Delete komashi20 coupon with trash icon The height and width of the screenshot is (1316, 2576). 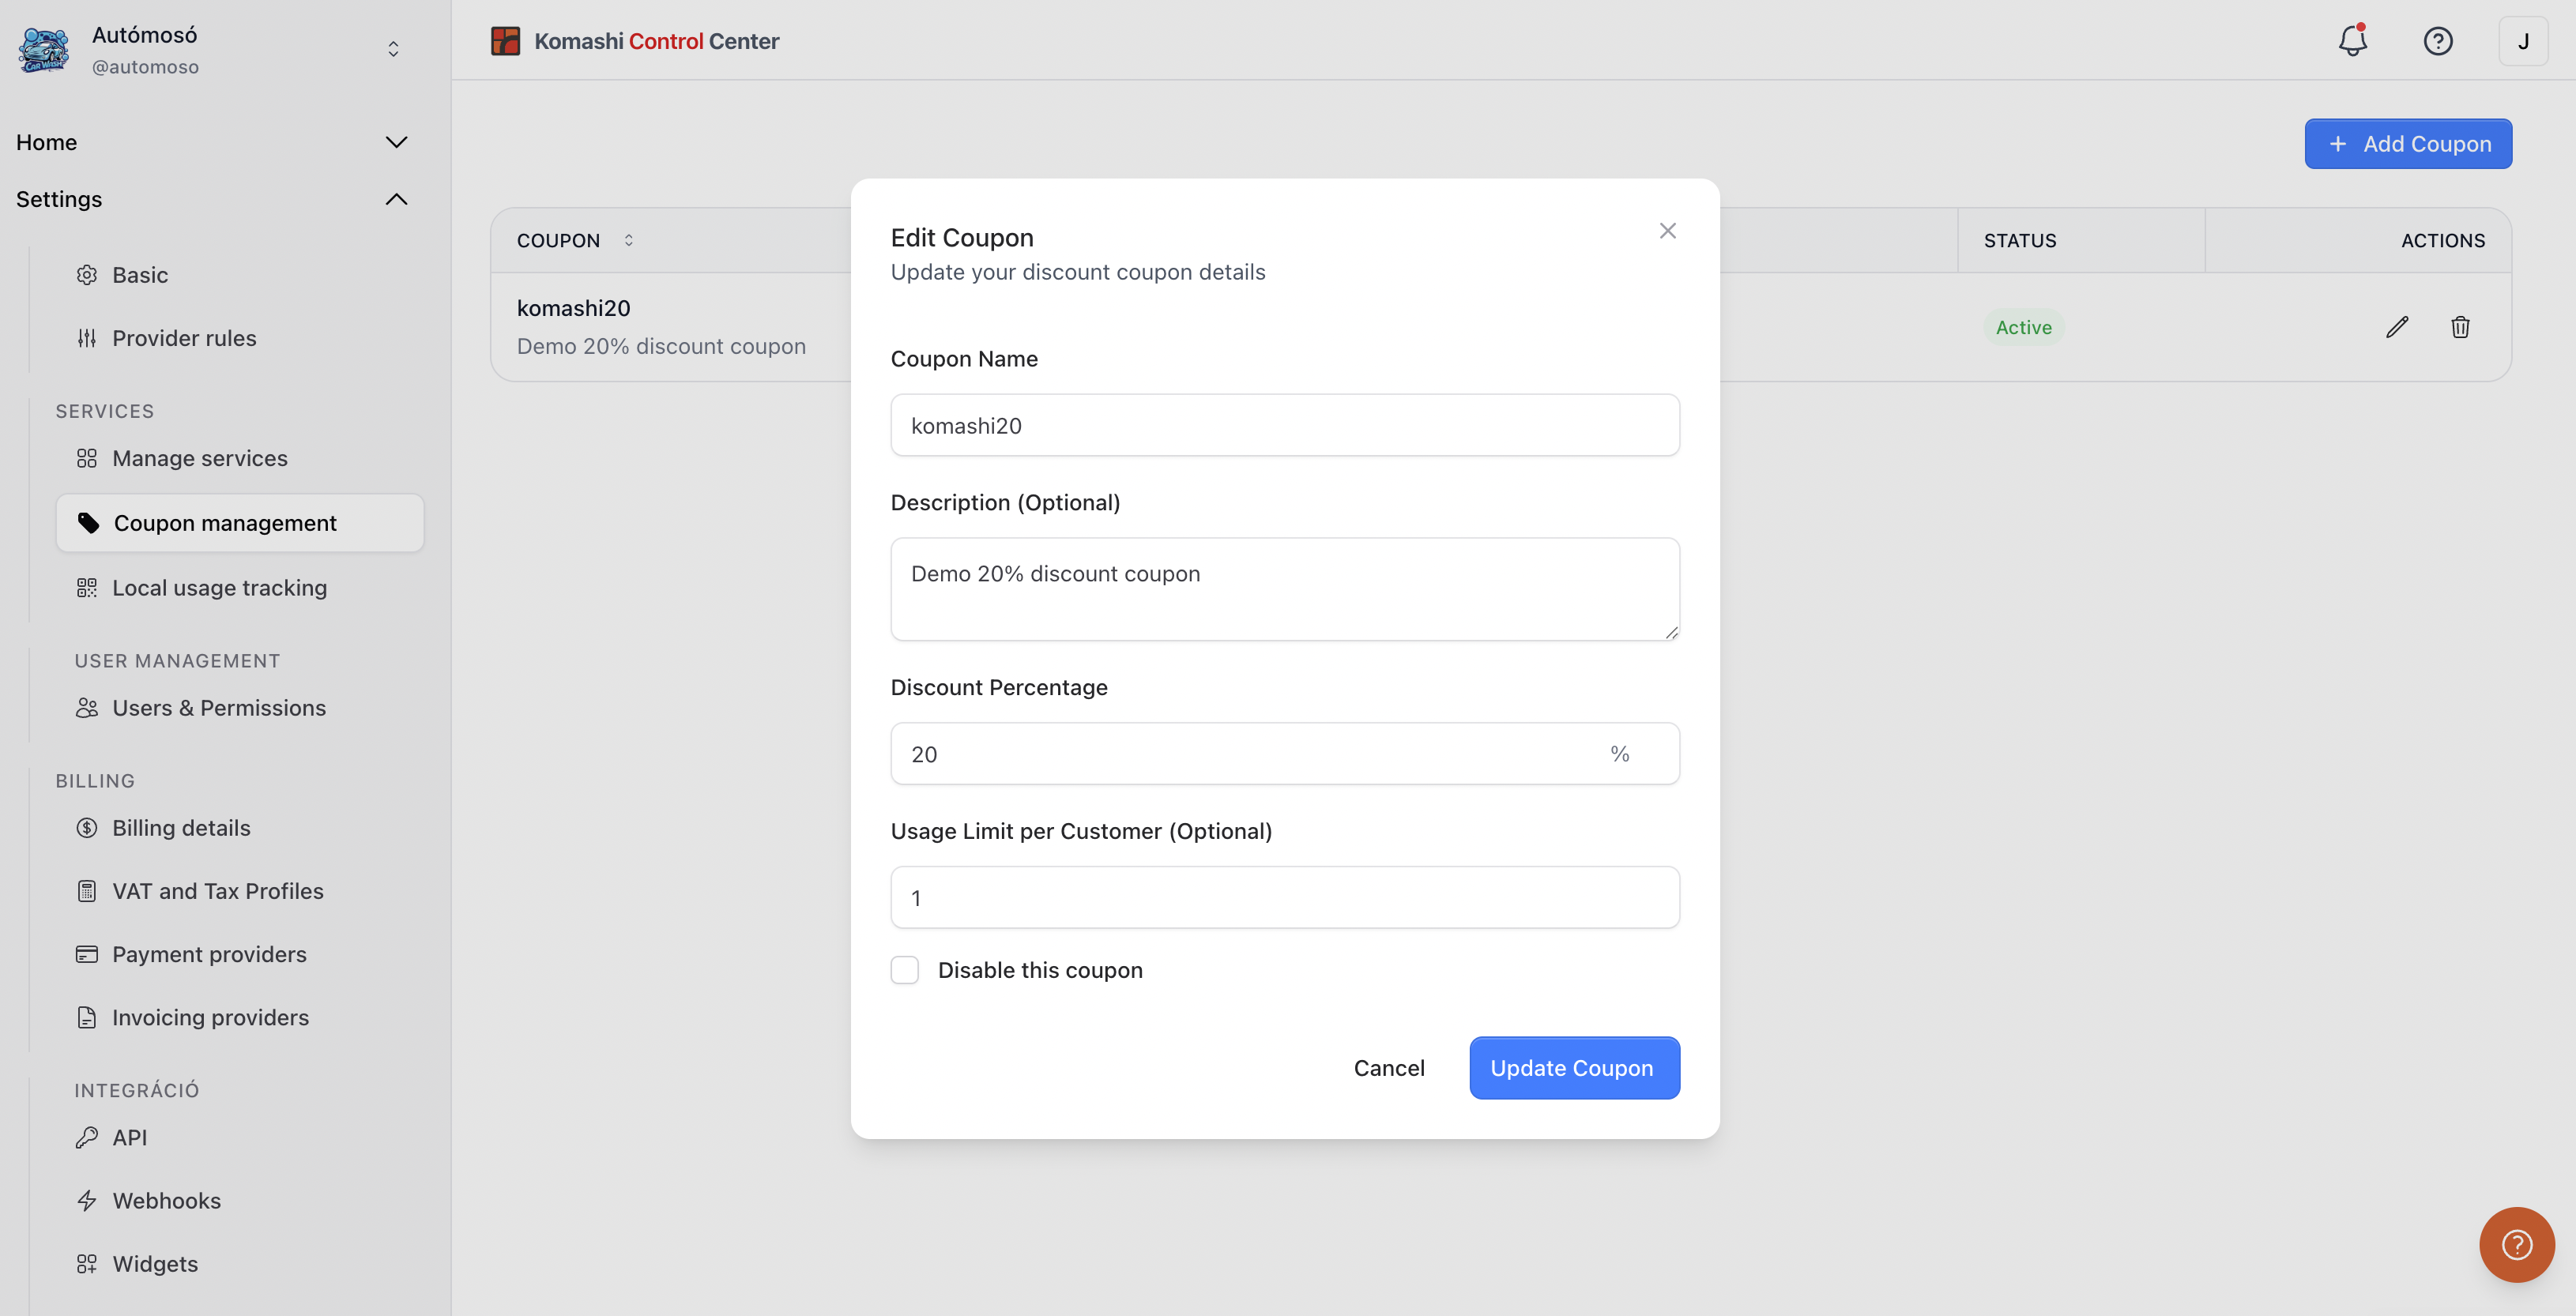click(2460, 327)
